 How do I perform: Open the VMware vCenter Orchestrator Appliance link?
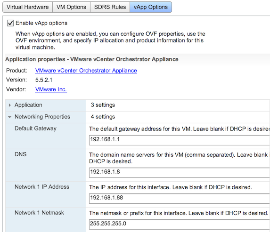pyautogui.click(x=86, y=71)
